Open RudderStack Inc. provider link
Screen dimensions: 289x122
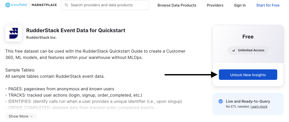pyautogui.click(x=41, y=37)
